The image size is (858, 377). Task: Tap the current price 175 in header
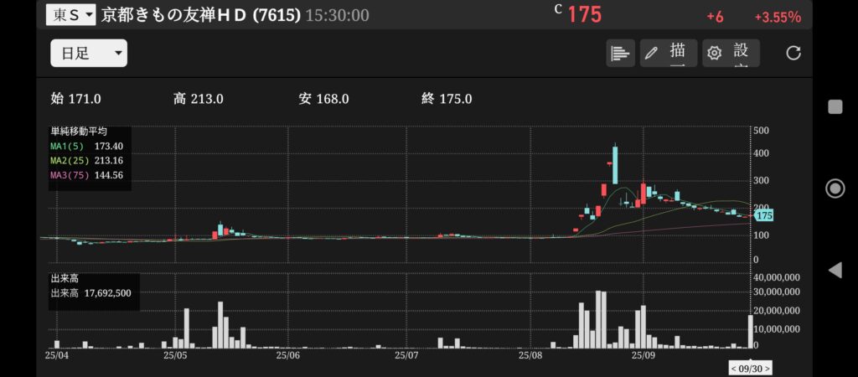click(584, 15)
